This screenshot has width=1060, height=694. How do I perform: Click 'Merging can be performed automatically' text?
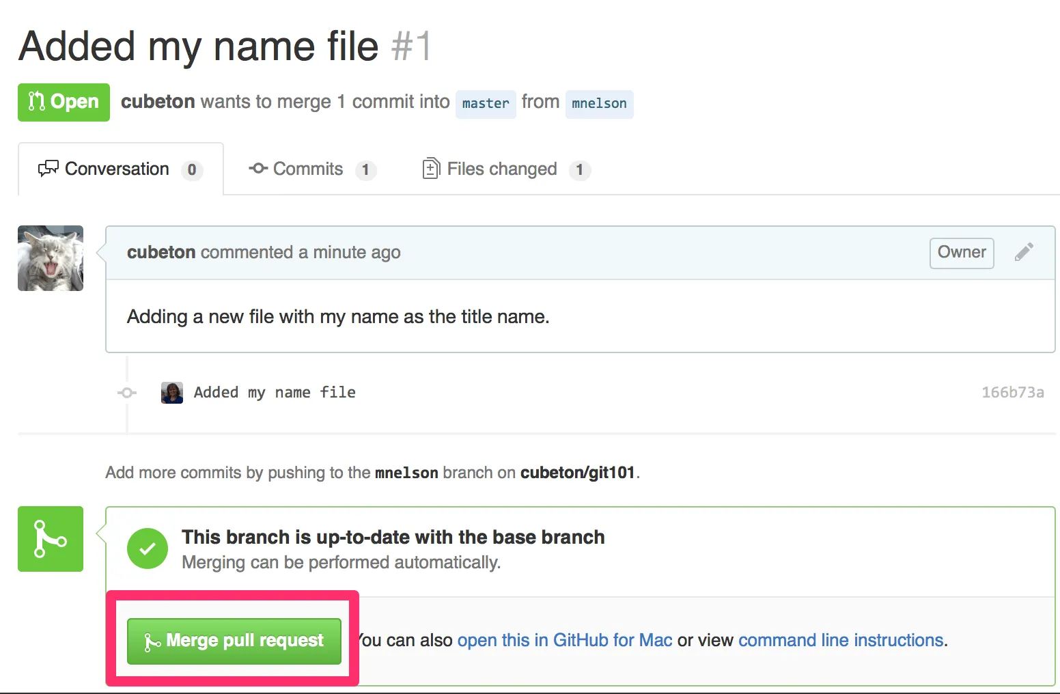341,563
